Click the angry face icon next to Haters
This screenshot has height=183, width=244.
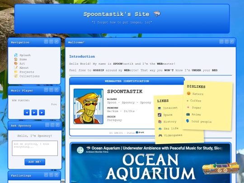188,94
